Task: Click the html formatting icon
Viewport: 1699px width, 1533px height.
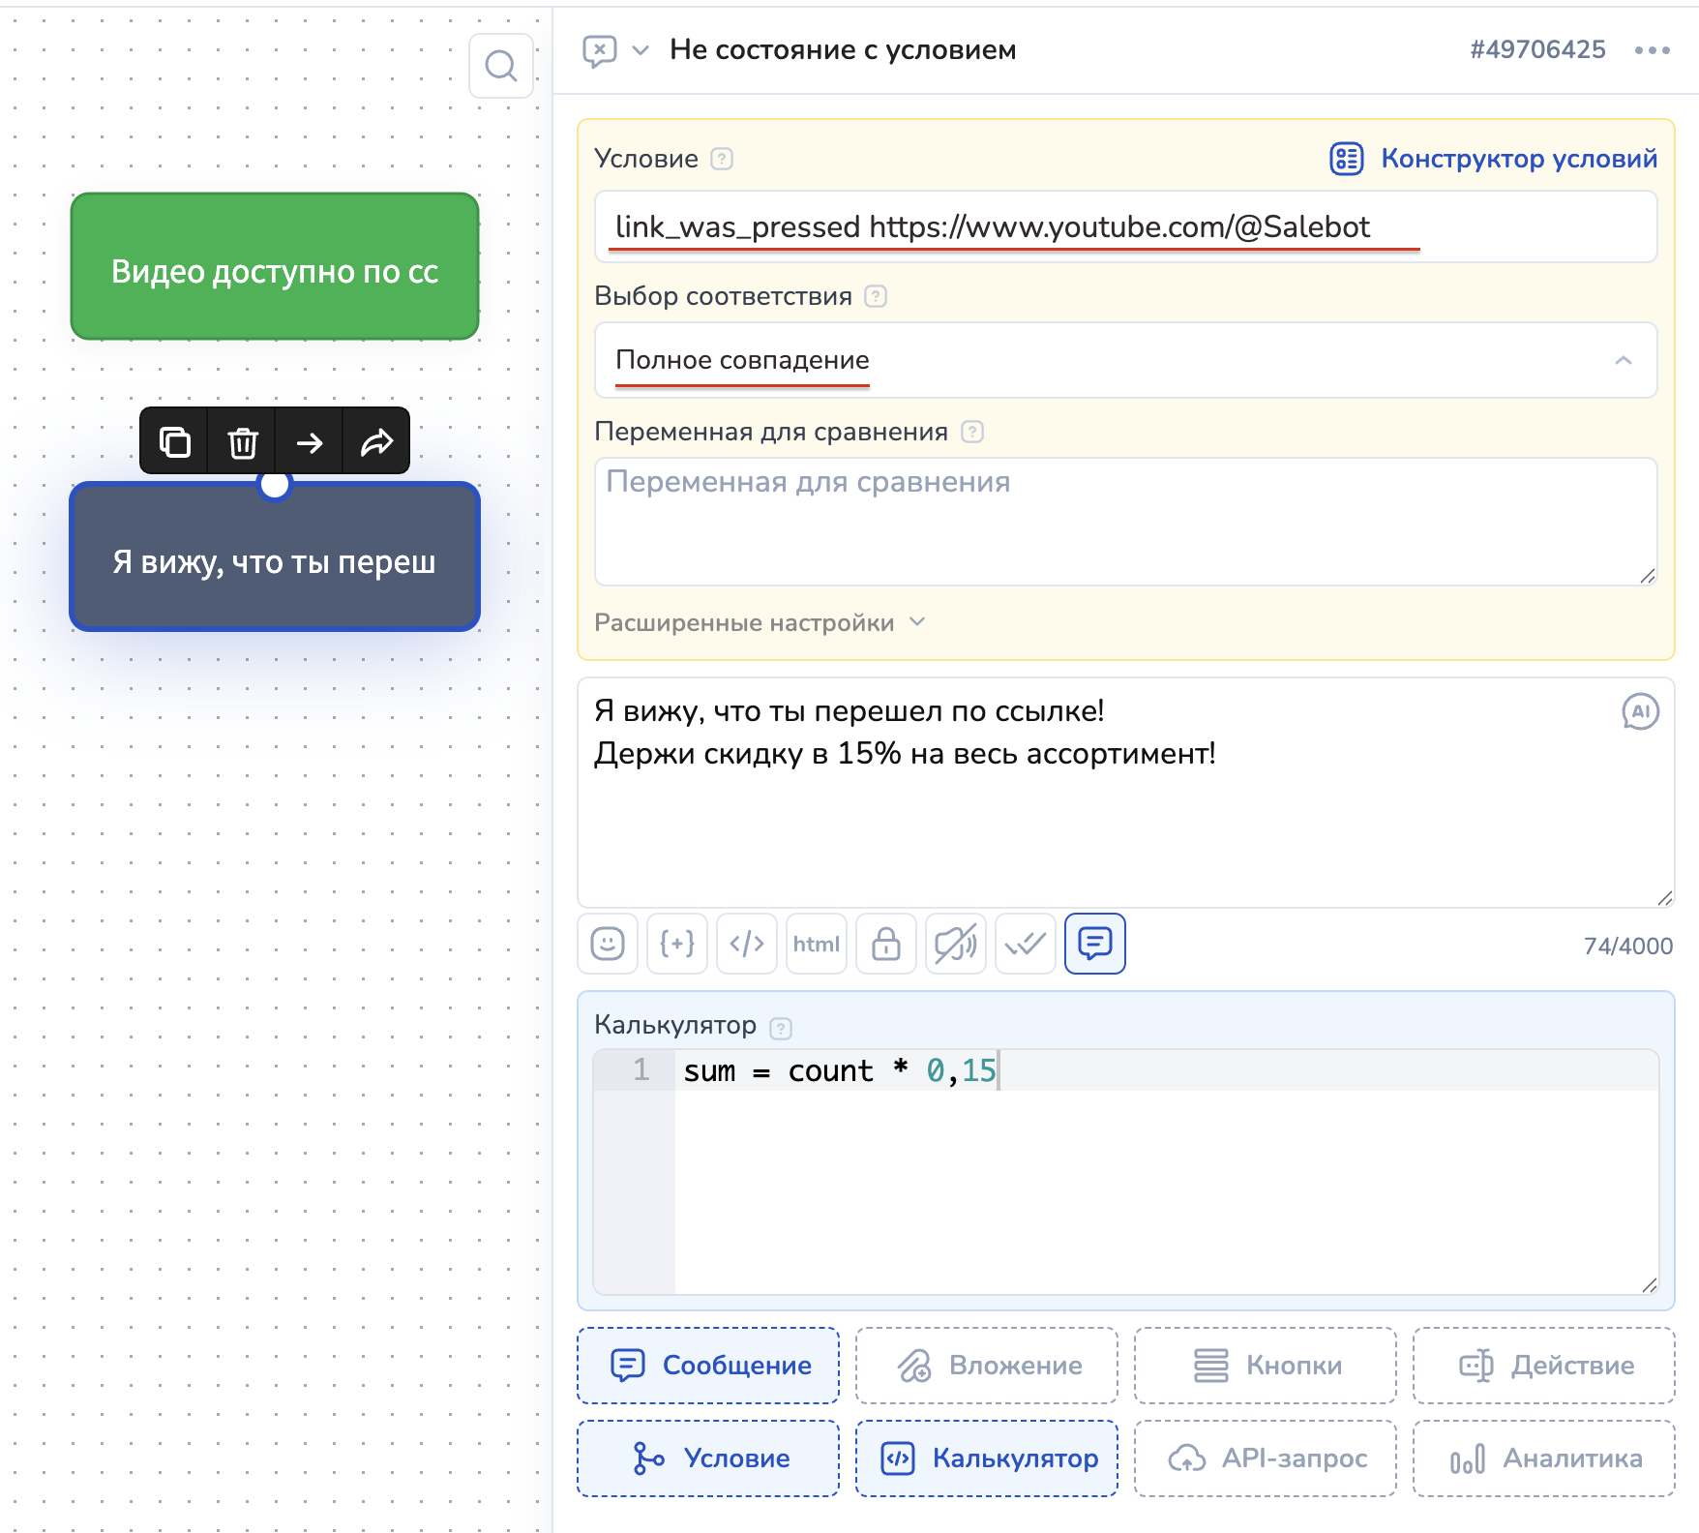Action: 817,944
